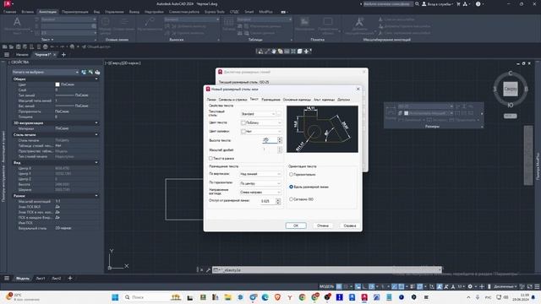Switch to Alternate Units tab

click(x=324, y=100)
